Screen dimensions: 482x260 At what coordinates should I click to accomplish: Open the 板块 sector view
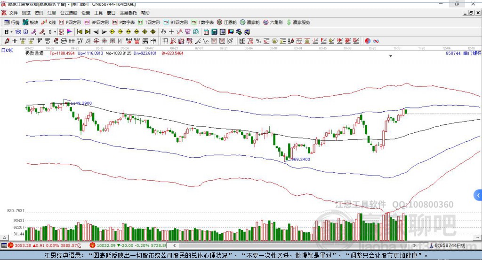click(x=31, y=22)
